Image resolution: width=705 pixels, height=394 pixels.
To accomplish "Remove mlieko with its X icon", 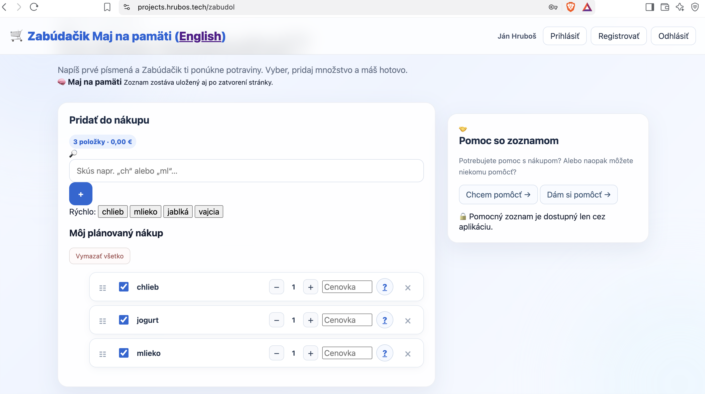I will click(x=408, y=354).
